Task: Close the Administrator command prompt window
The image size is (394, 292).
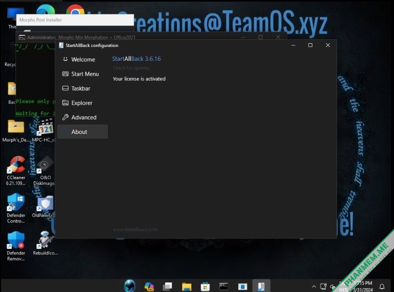Action: (278, 37)
